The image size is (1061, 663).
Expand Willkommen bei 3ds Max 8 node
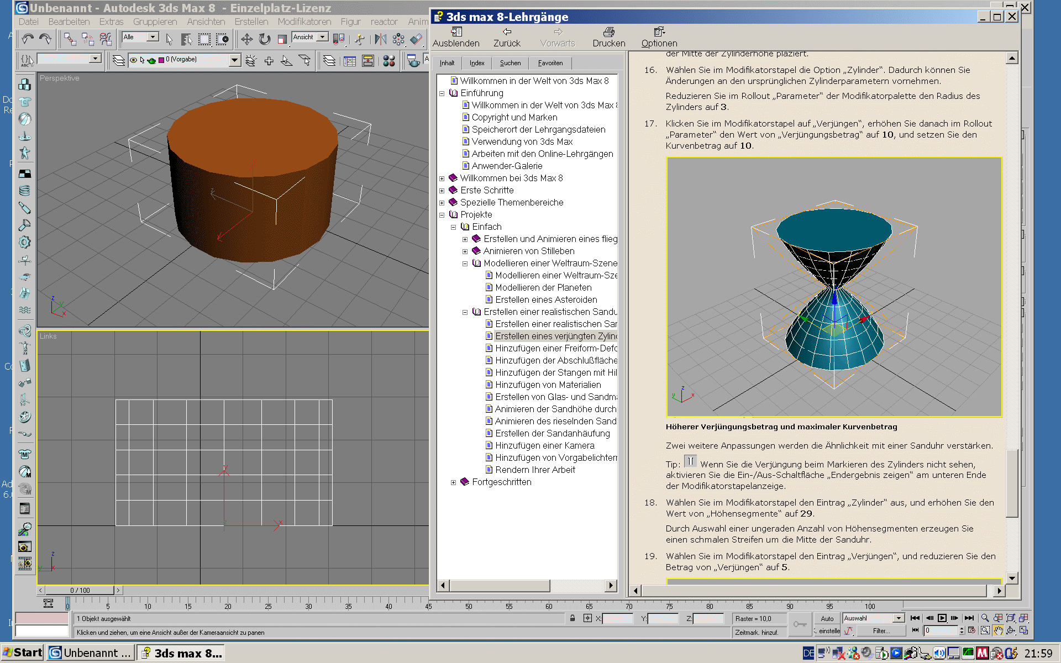[442, 178]
